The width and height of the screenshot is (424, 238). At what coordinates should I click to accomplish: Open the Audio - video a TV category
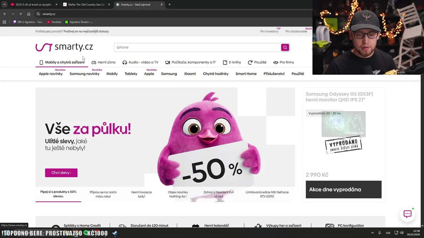(140, 62)
